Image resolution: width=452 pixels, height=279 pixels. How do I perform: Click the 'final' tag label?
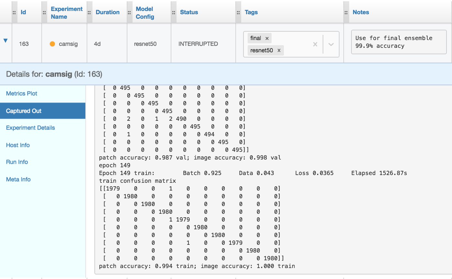point(255,38)
